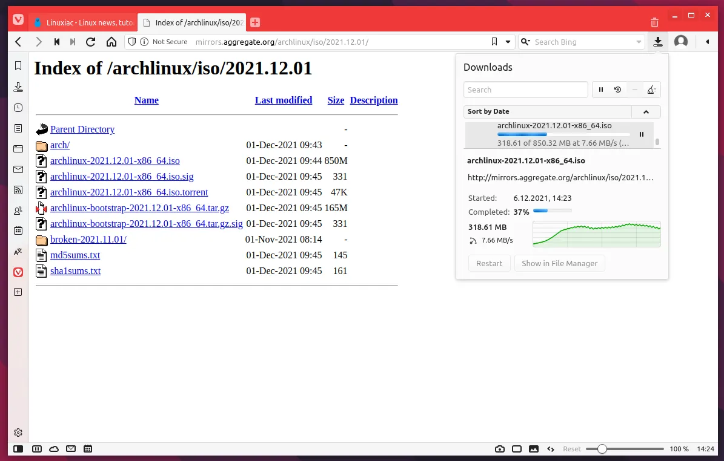Open the Vivaldi web panel icon
This screenshot has width=724, height=461.
point(18,272)
